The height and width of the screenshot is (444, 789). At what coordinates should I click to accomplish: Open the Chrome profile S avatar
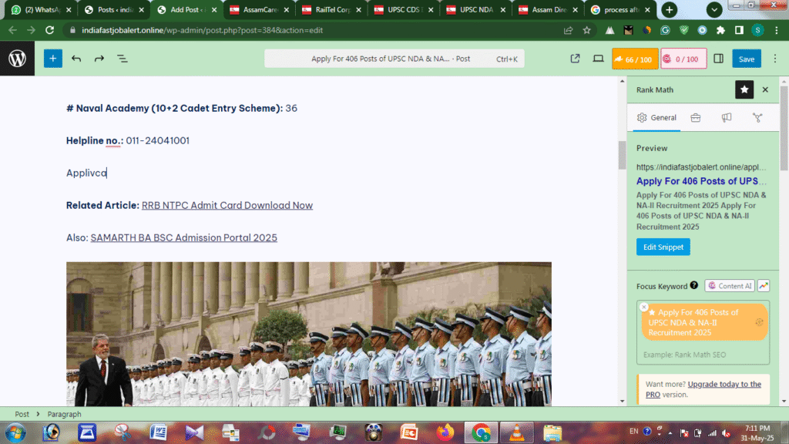[x=757, y=30]
